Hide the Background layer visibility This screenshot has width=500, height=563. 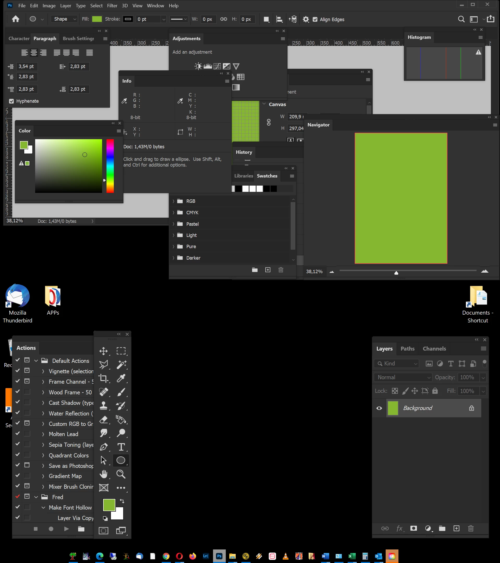[379, 408]
